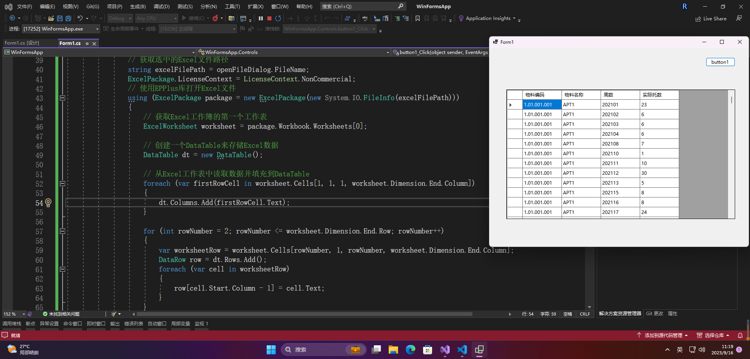Click the Application Insights lightbulb icon
The height and width of the screenshot is (359, 750).
pyautogui.click(x=461, y=18)
